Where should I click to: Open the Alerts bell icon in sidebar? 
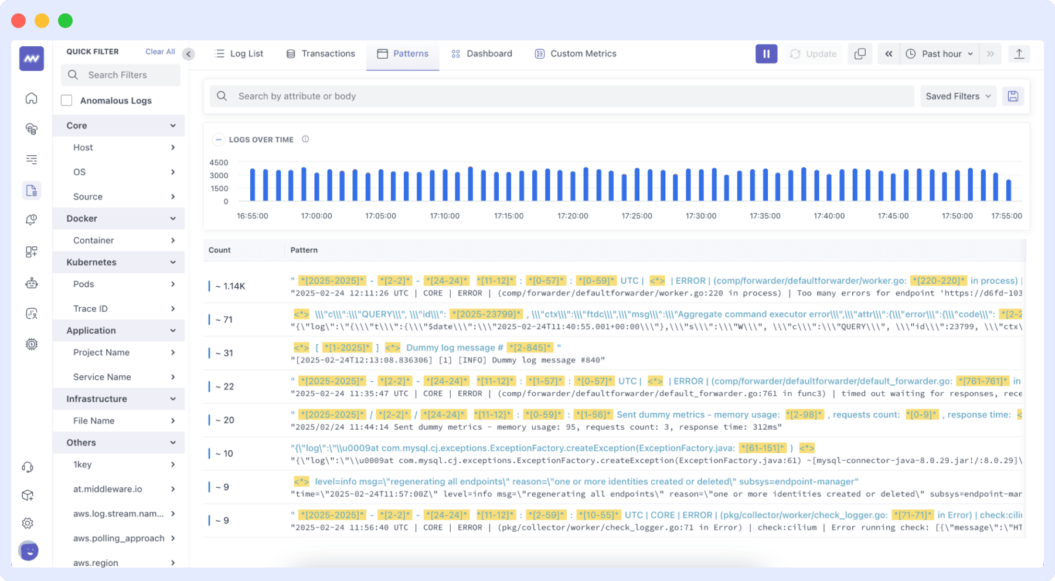point(31,219)
